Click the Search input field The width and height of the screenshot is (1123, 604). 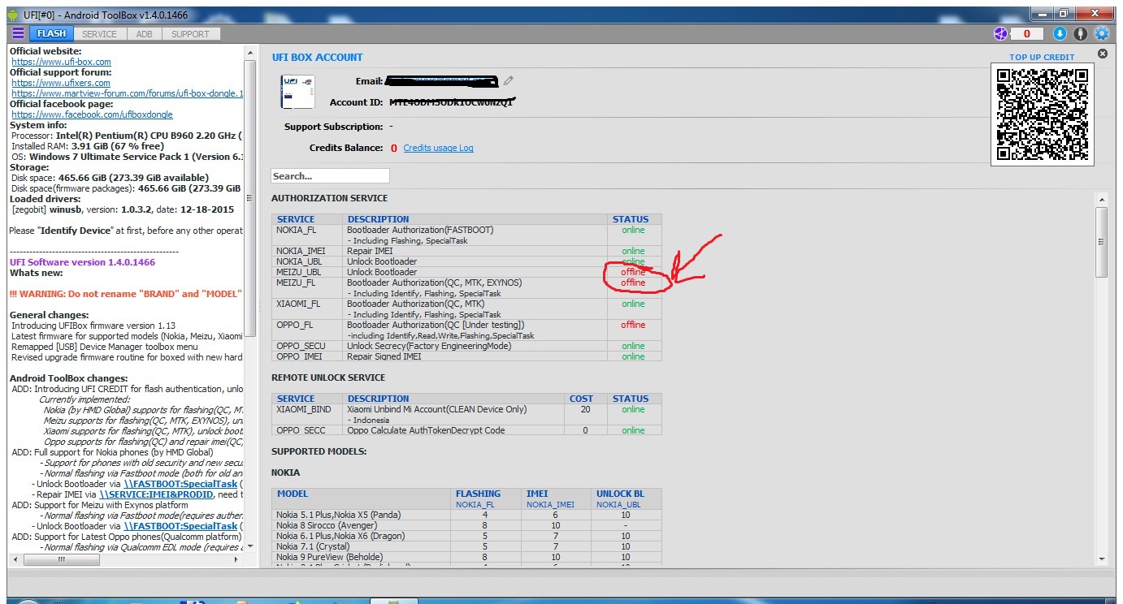(330, 175)
